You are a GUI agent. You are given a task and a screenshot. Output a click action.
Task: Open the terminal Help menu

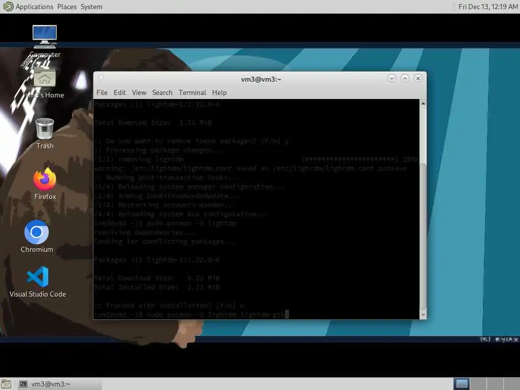tap(219, 92)
